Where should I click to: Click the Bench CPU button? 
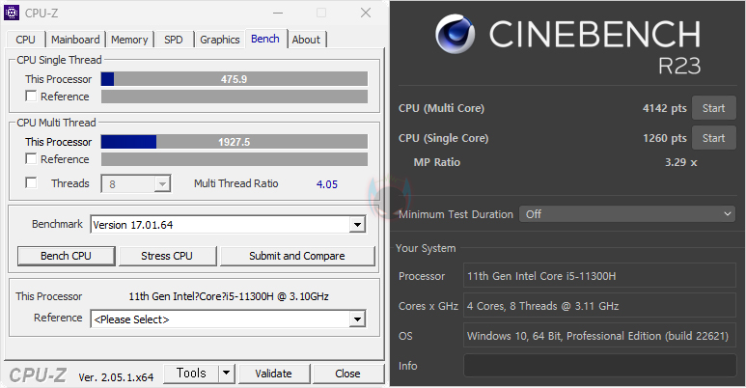tap(67, 256)
